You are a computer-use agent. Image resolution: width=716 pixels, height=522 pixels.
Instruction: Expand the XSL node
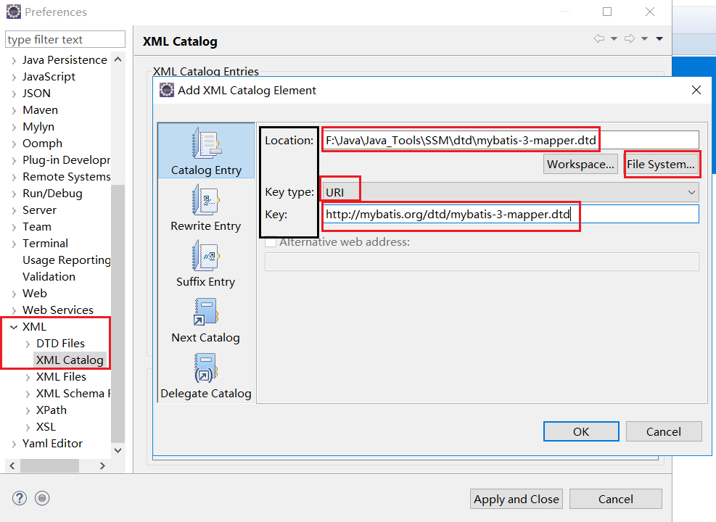click(x=28, y=428)
